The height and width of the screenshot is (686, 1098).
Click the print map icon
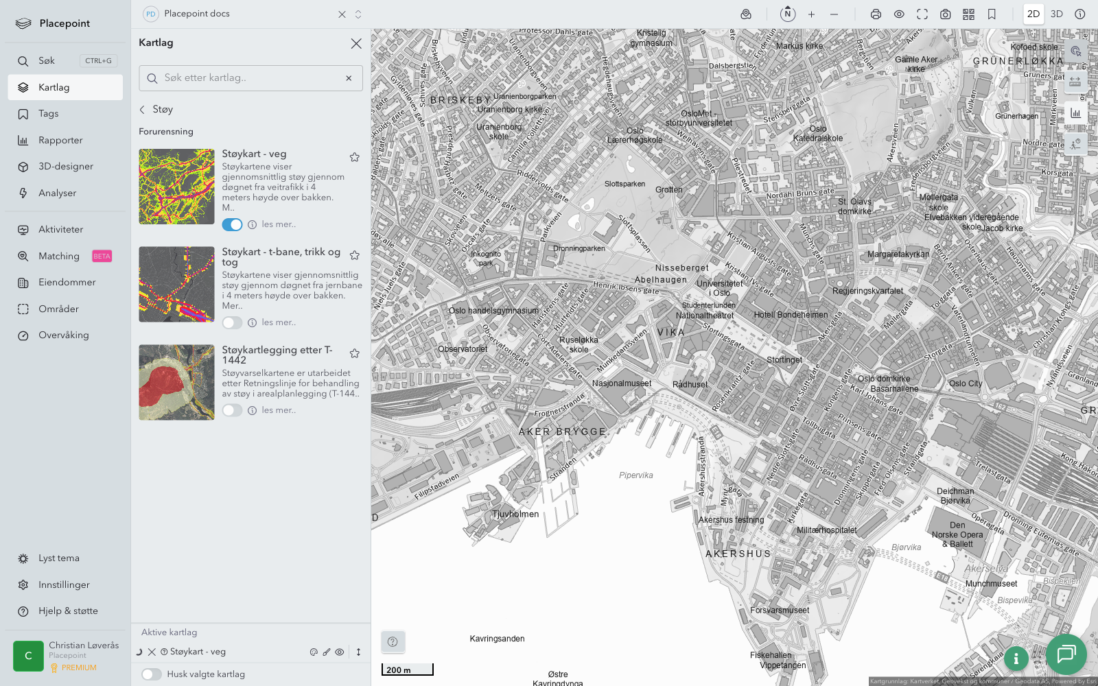(876, 14)
